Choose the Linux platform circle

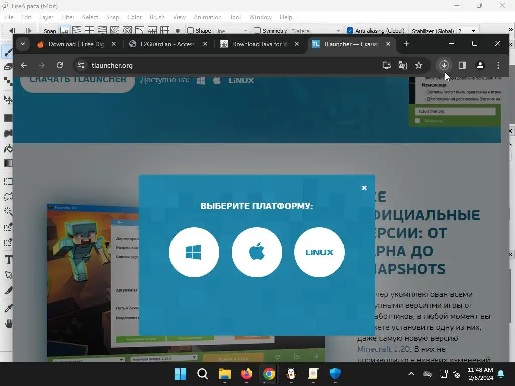319,252
